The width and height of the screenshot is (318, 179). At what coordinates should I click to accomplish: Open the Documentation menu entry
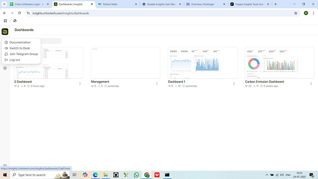20,42
